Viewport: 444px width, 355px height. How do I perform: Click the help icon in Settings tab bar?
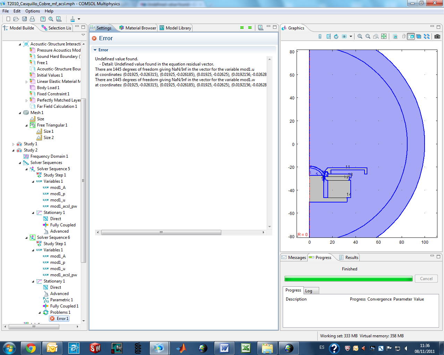point(261,28)
